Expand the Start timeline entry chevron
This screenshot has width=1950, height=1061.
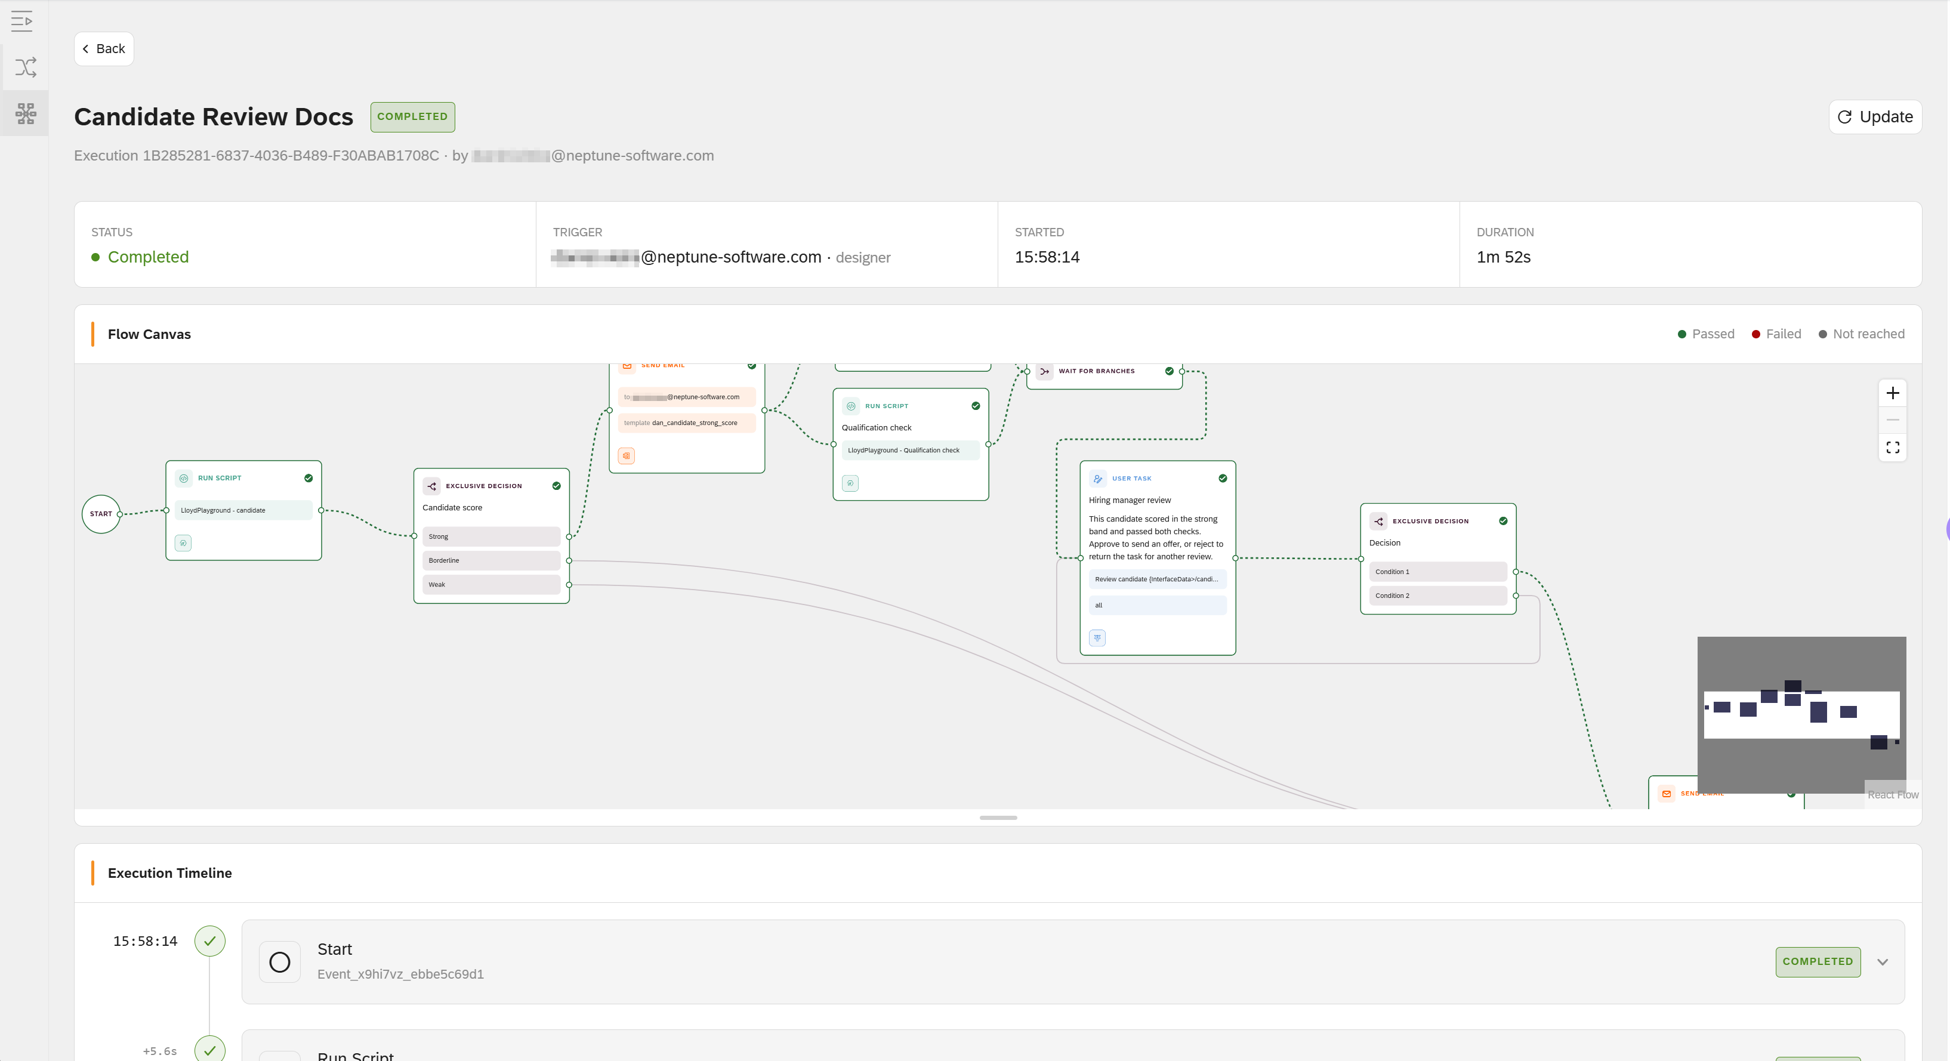1883,962
